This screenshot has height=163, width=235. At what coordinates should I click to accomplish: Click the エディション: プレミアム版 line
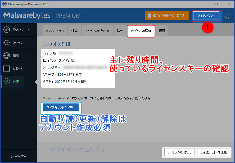pyautogui.click(x=58, y=60)
